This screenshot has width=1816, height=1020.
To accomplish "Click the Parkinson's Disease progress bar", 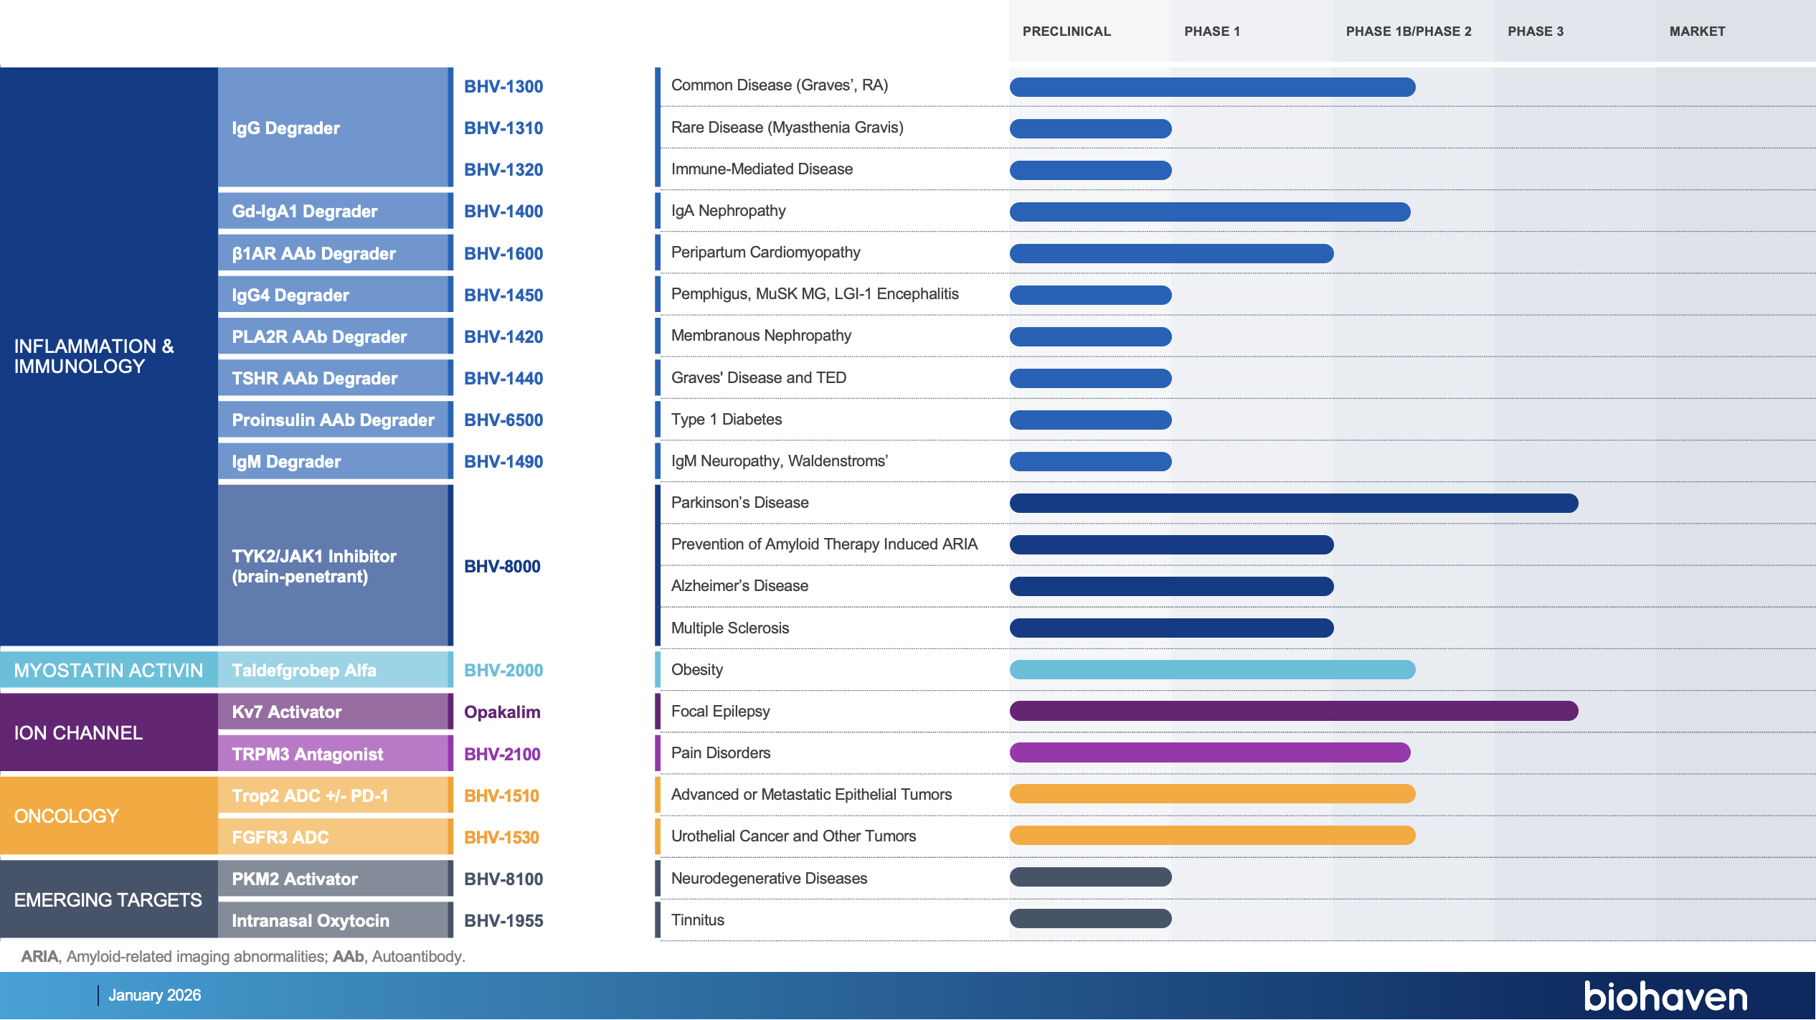I will (1293, 503).
